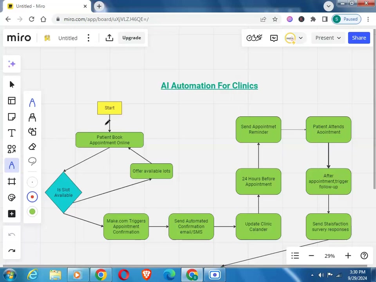Select the yellow Start node

pyautogui.click(x=110, y=108)
